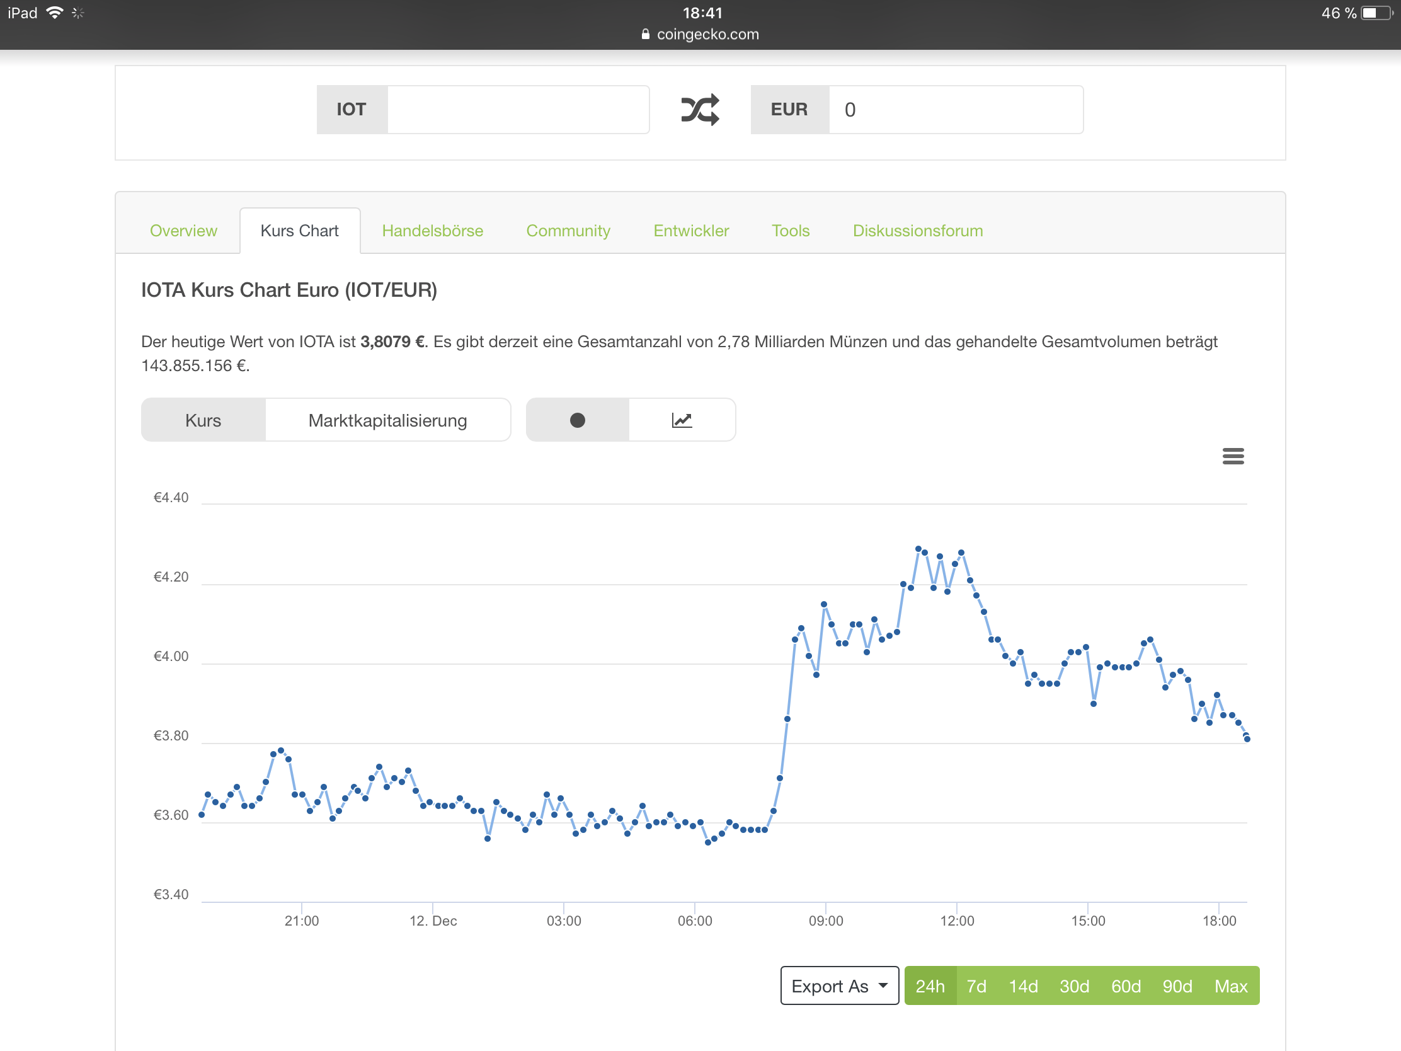1401x1051 pixels.
Task: Open the Overview tab
Action: click(x=184, y=231)
